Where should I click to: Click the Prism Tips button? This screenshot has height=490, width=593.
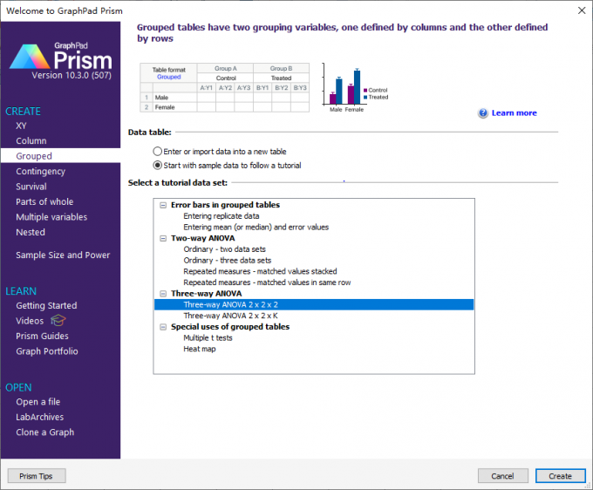click(37, 476)
